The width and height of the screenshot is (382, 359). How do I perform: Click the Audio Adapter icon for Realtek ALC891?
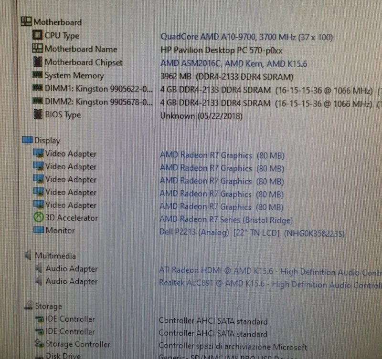click(39, 281)
